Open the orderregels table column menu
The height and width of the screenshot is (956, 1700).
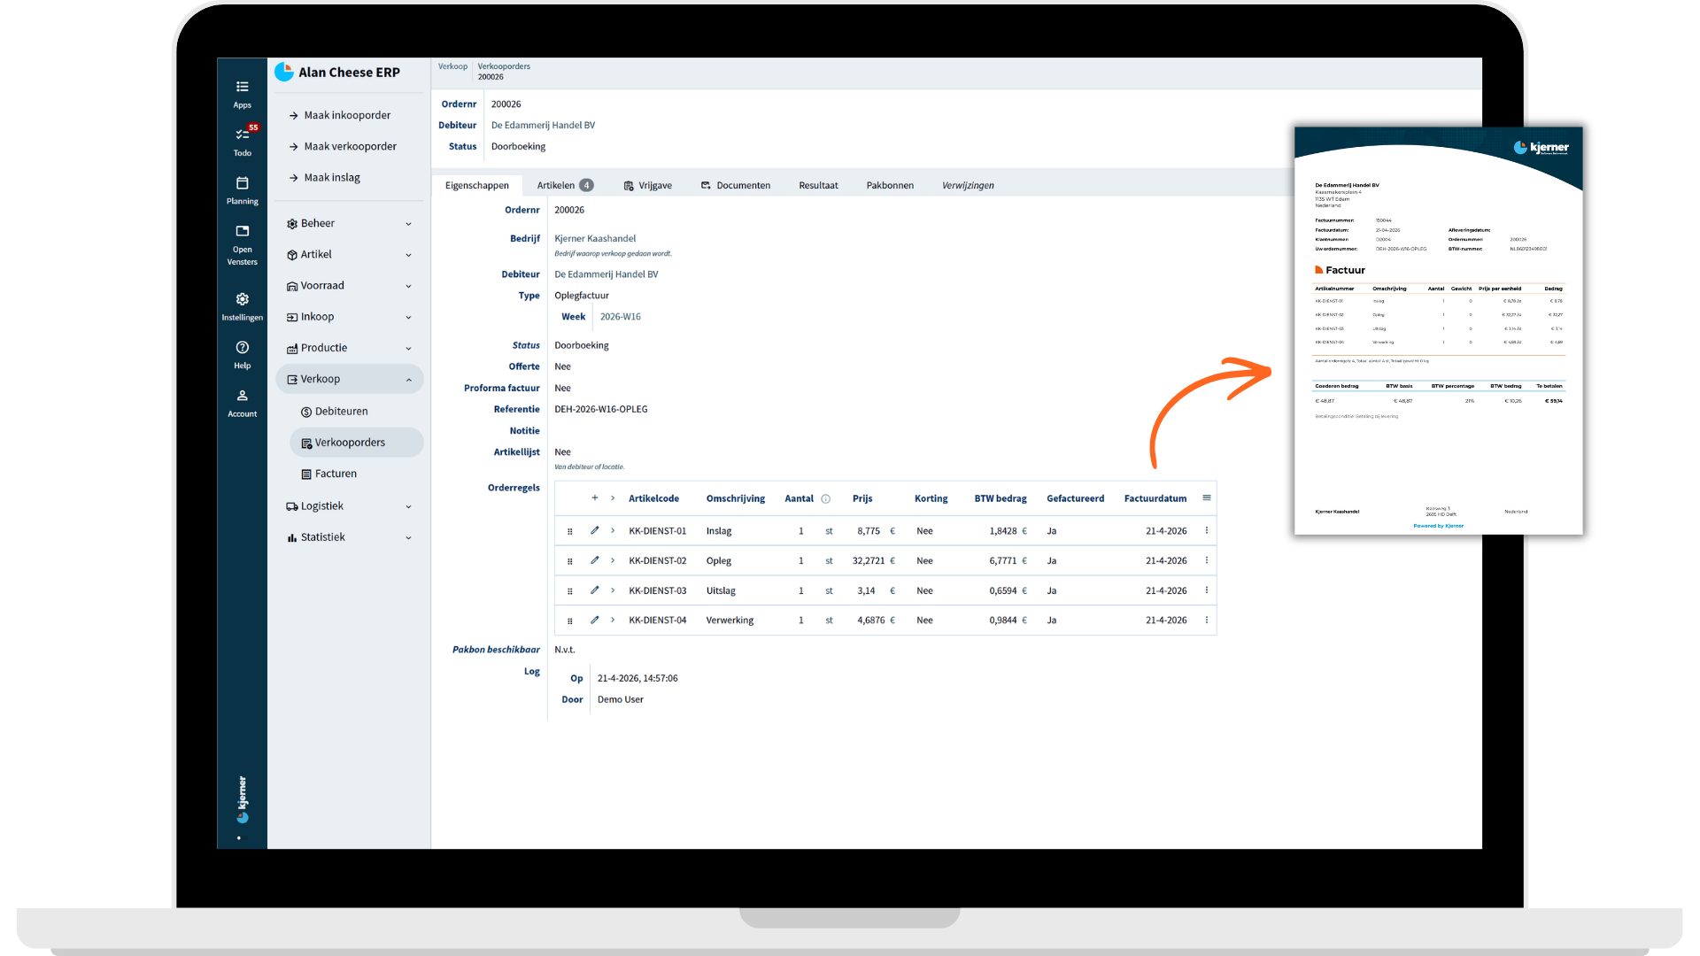1207,498
